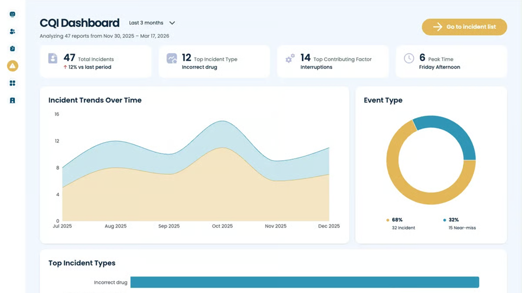Click the Total Incidents document icon
522x293 pixels.
53,59
